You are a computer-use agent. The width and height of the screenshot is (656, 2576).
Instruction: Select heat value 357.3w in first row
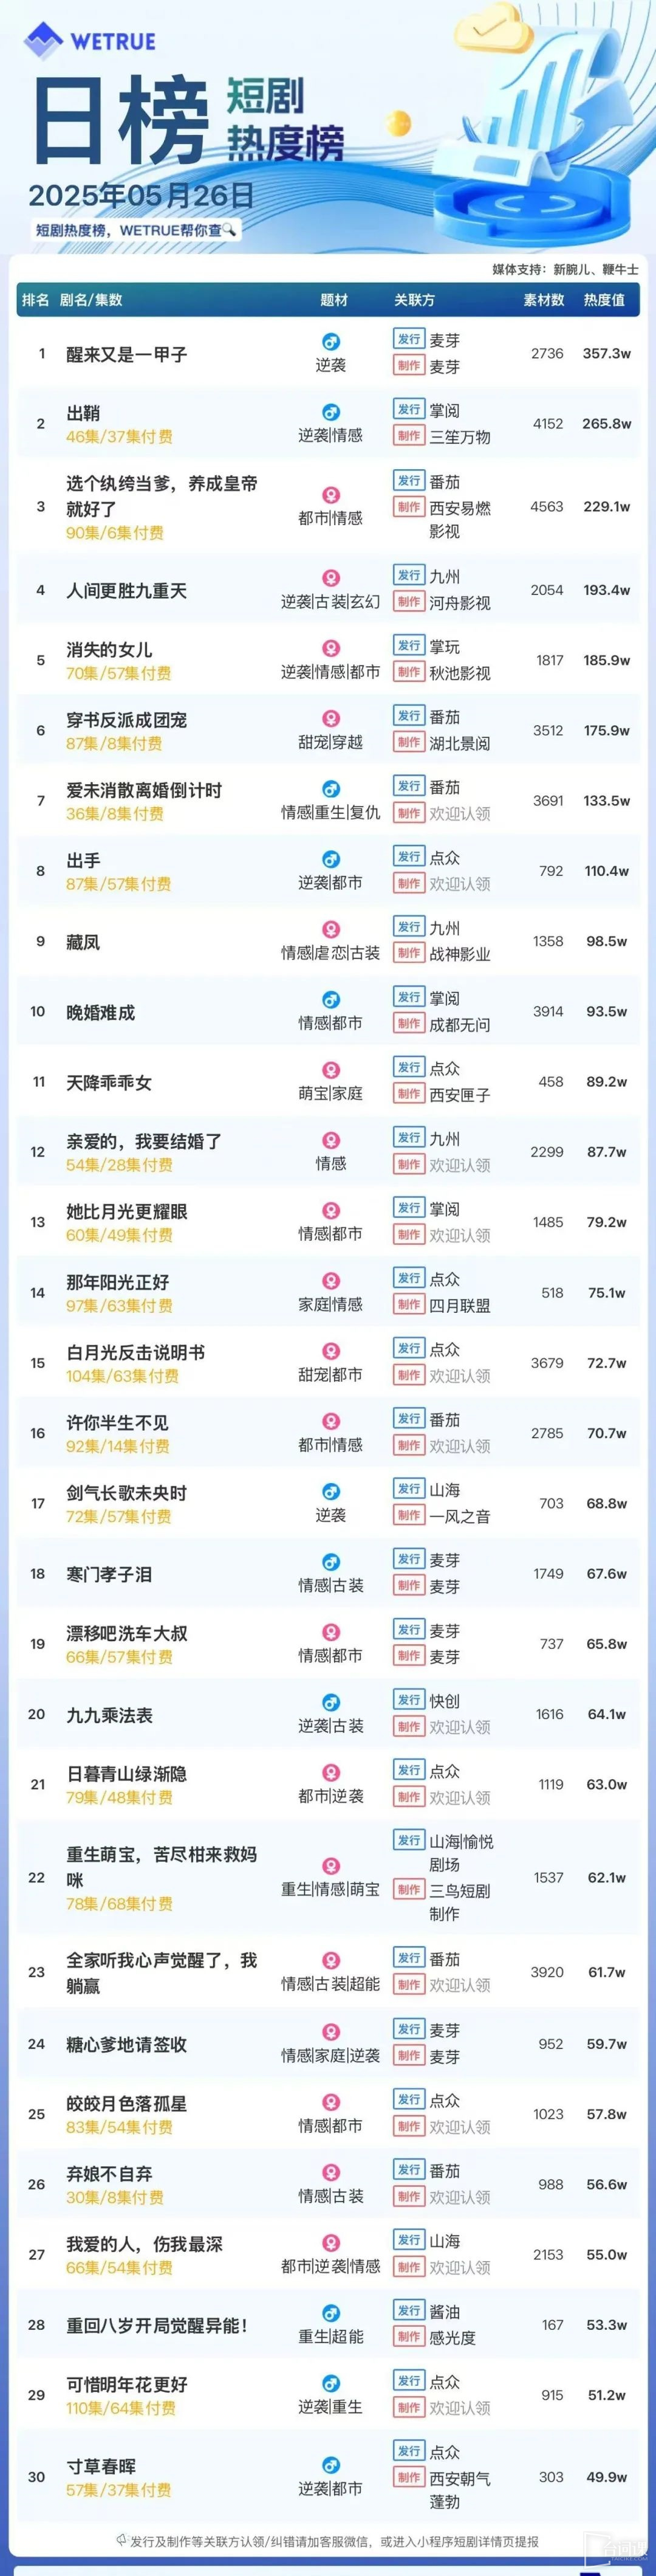point(606,354)
